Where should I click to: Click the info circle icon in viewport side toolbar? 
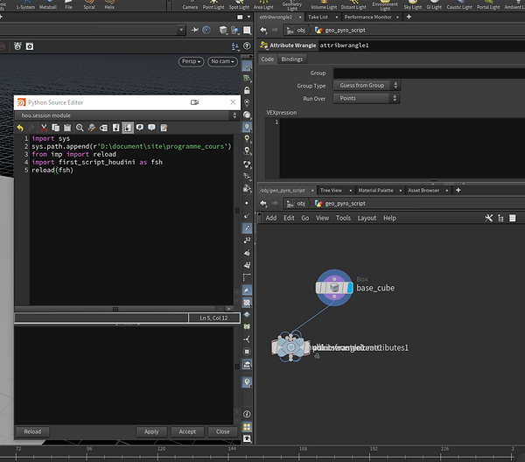pyautogui.click(x=247, y=415)
